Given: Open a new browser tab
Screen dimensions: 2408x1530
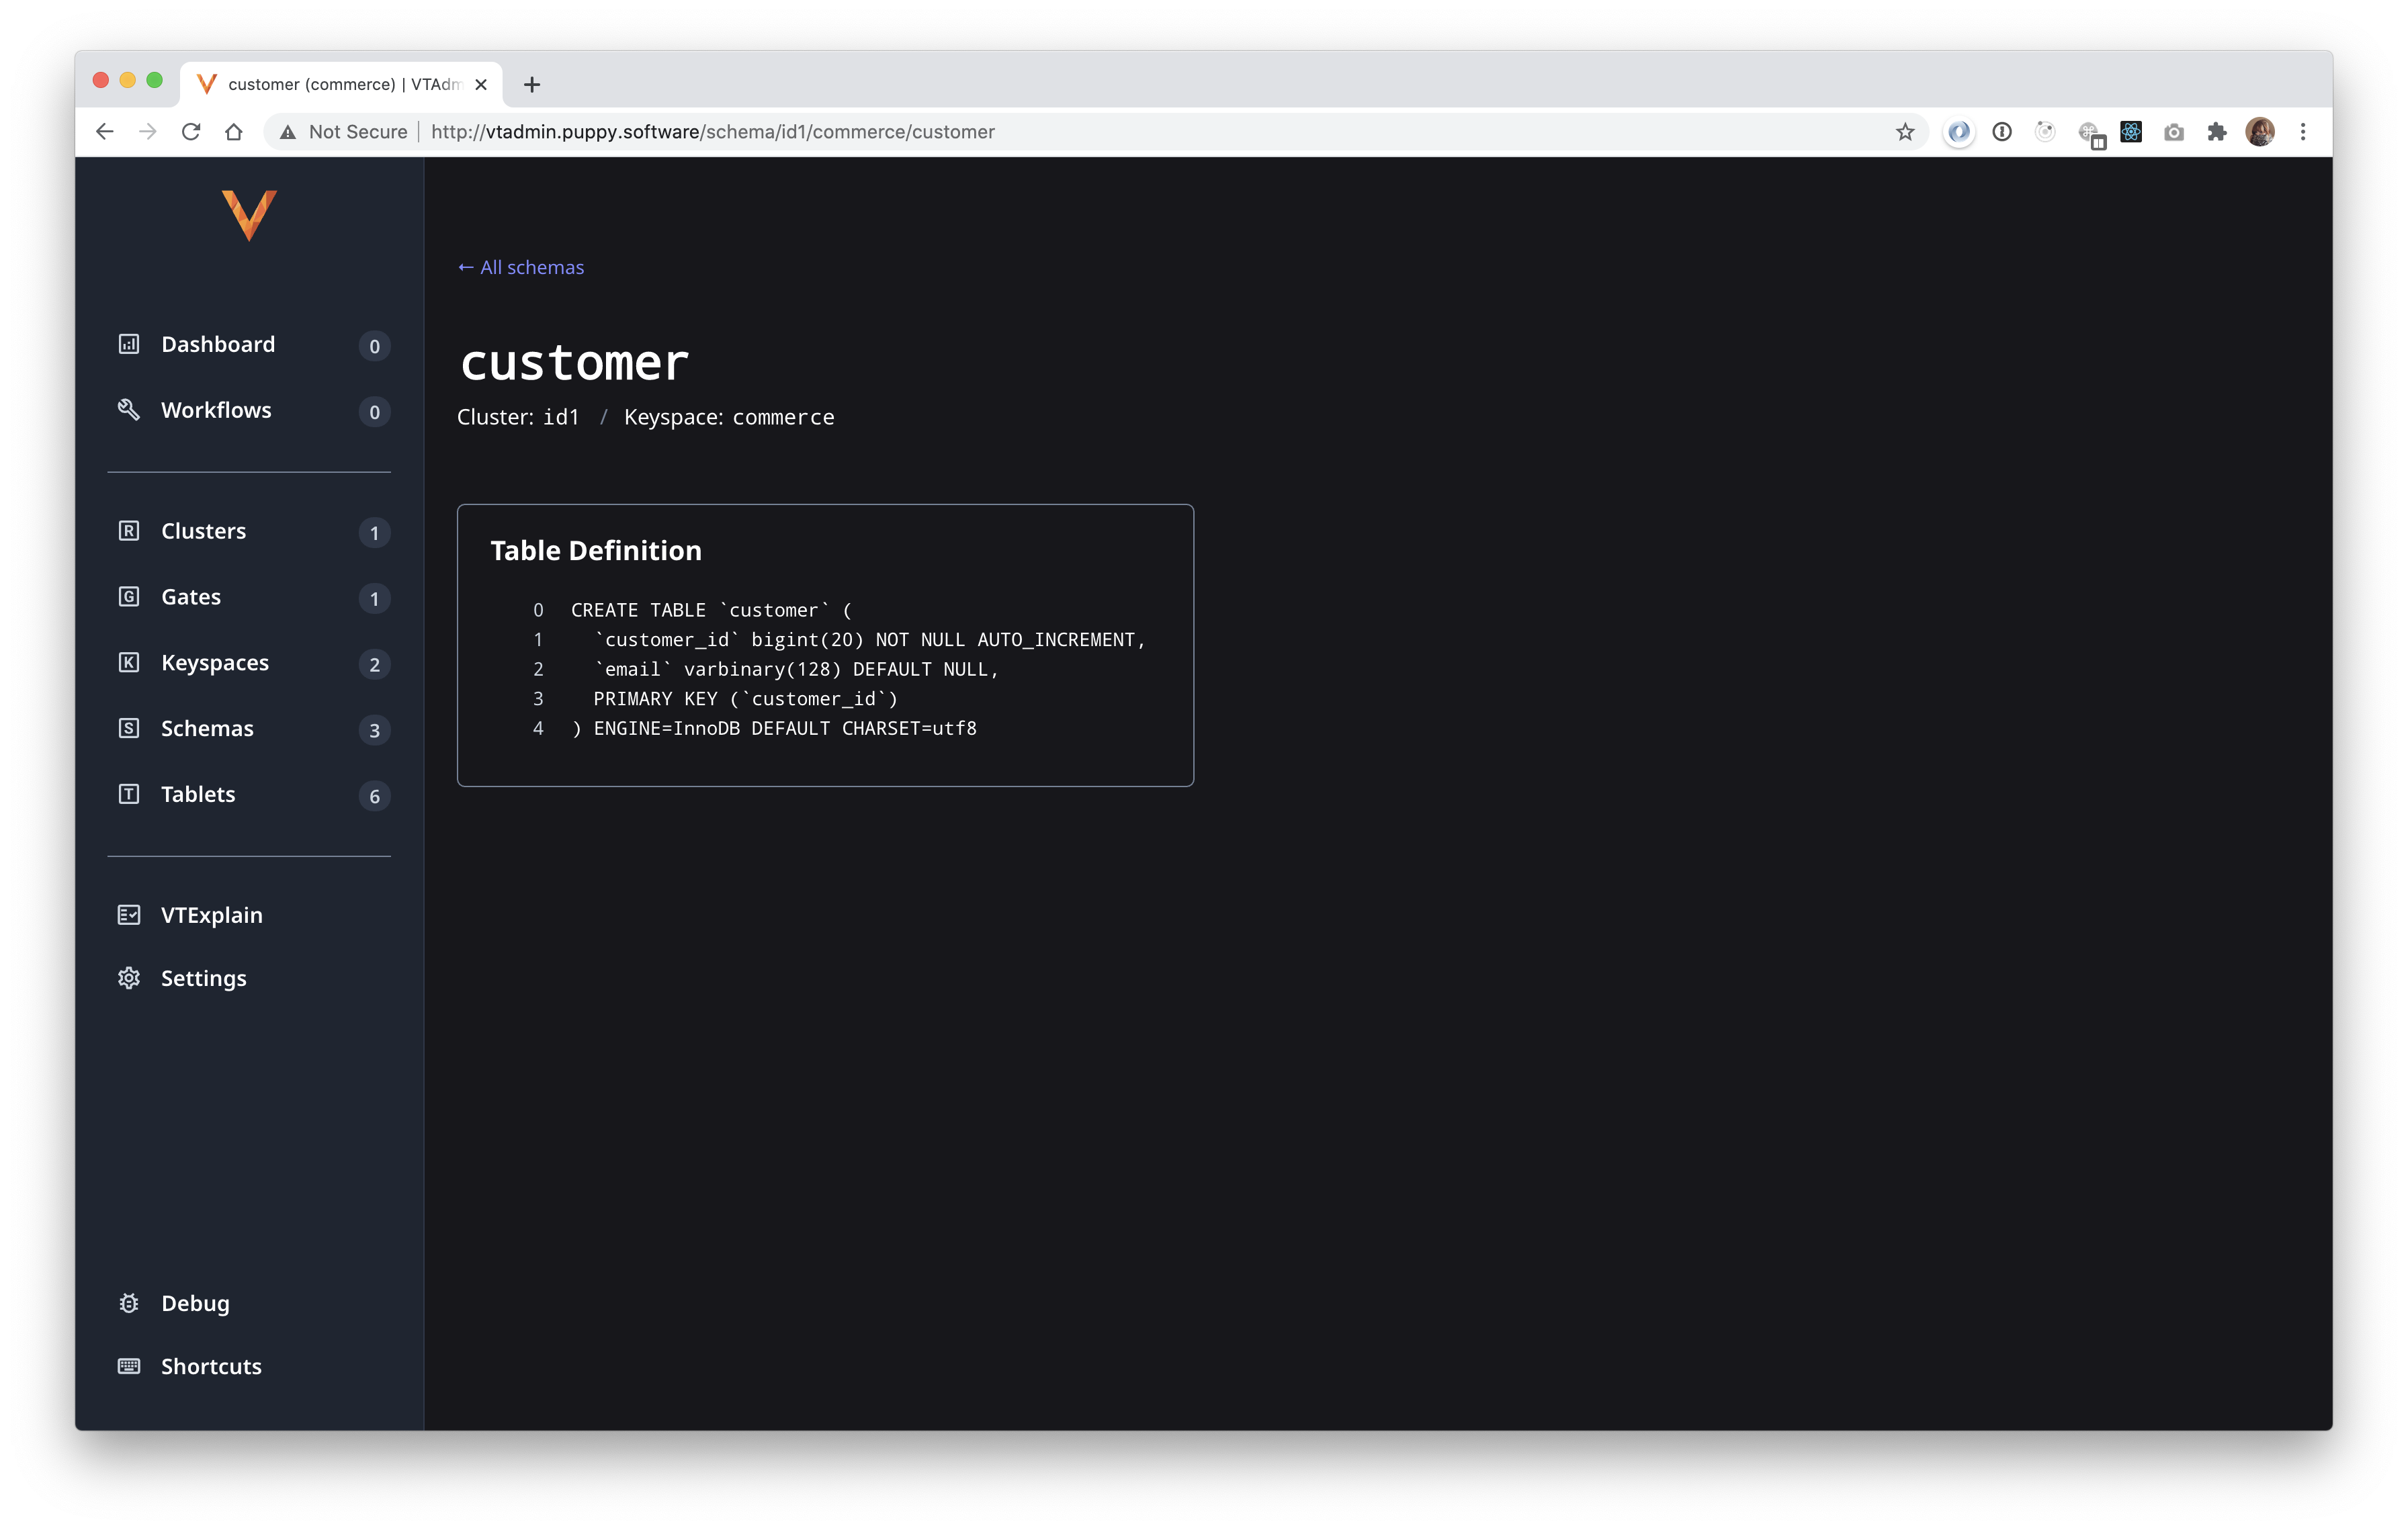Looking at the screenshot, I should tap(532, 85).
